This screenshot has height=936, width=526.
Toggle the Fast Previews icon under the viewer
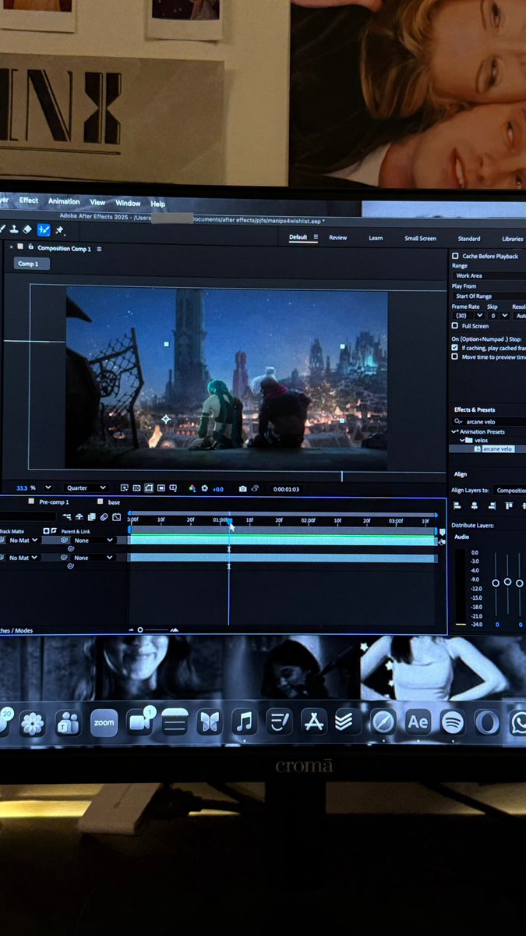[124, 487]
